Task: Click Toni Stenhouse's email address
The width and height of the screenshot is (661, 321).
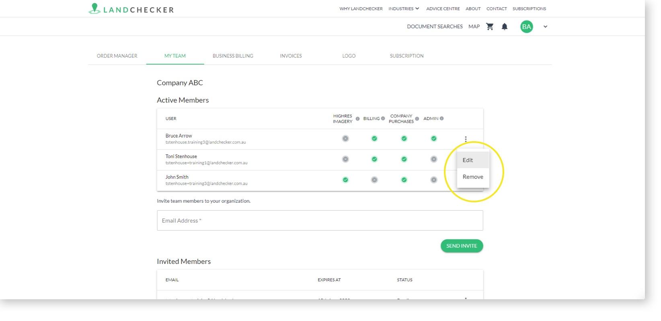Action: coord(206,163)
